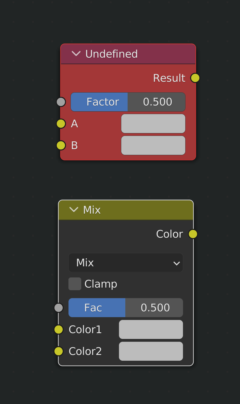The height and width of the screenshot is (404, 240).
Task: Click the Color1 input socket on the Mix node
Action: (x=58, y=329)
